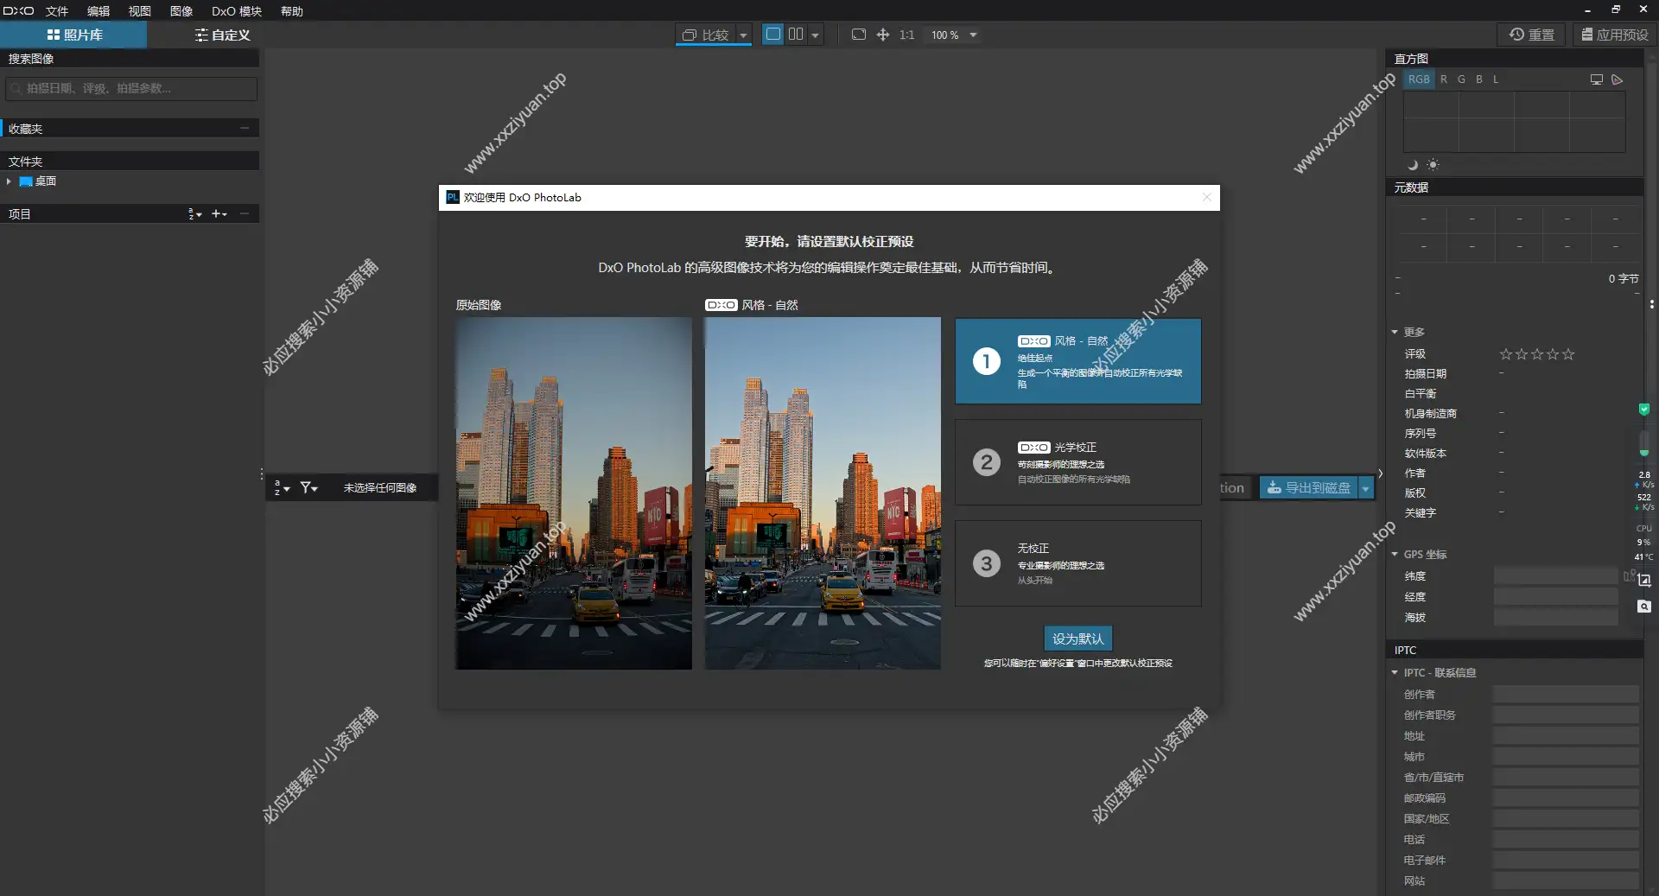Open the zoom percentage dropdown
Image resolution: width=1659 pixels, height=896 pixels.
click(x=973, y=35)
